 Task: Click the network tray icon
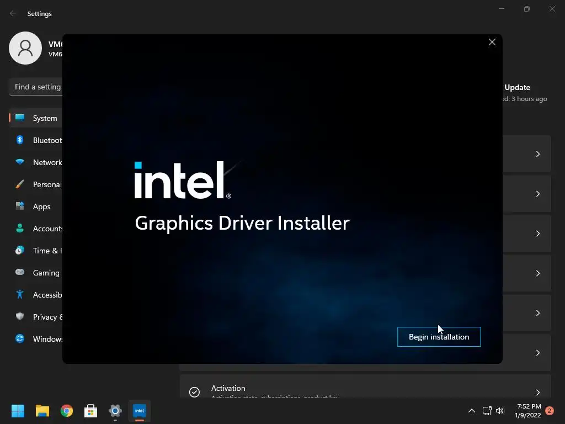coord(487,411)
